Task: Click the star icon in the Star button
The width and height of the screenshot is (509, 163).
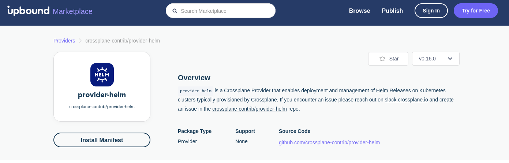Action: [382, 59]
